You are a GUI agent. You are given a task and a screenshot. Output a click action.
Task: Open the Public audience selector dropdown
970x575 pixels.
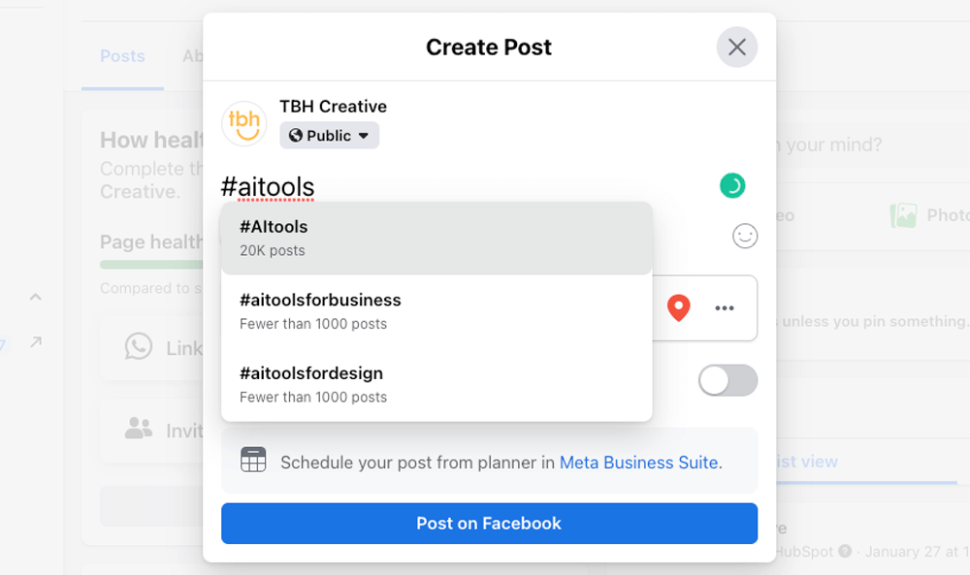point(329,135)
